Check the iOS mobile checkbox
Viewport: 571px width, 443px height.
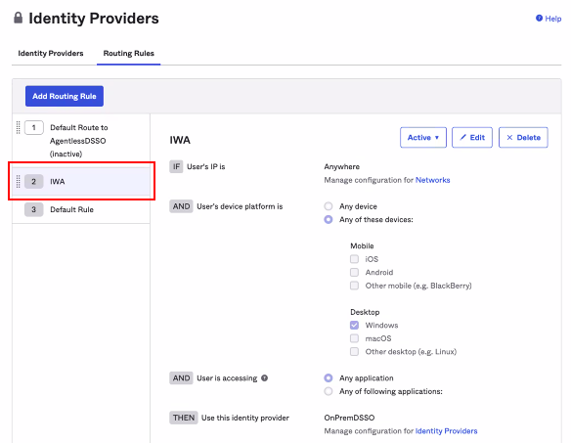point(354,259)
